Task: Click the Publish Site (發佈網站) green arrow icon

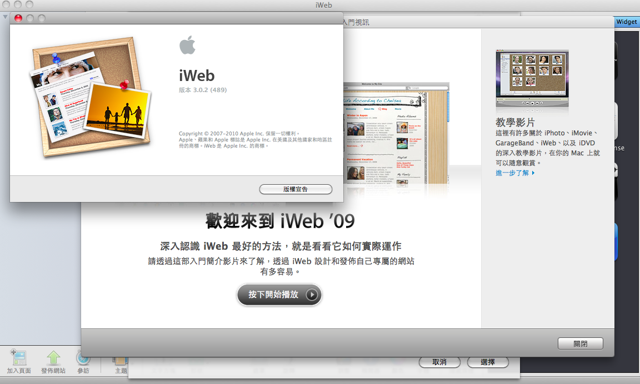Action: point(53,357)
